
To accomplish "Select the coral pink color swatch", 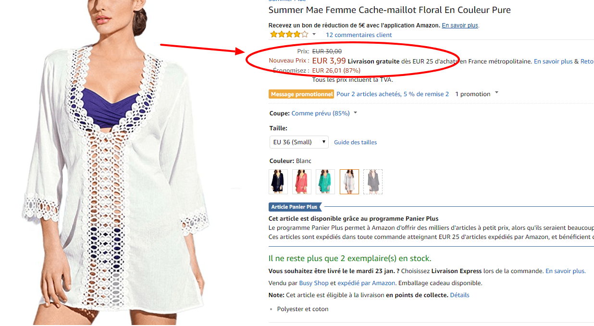I will (302, 182).
